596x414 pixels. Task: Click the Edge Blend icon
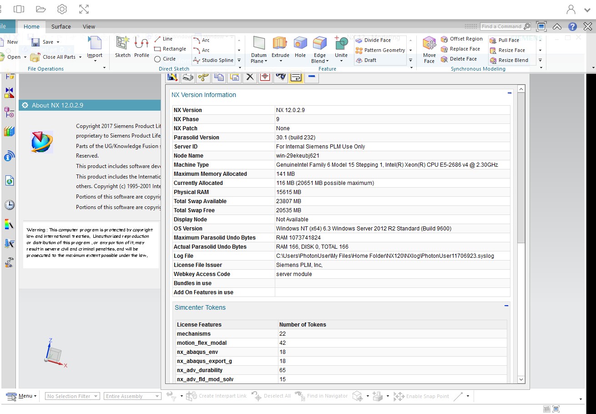(x=320, y=43)
